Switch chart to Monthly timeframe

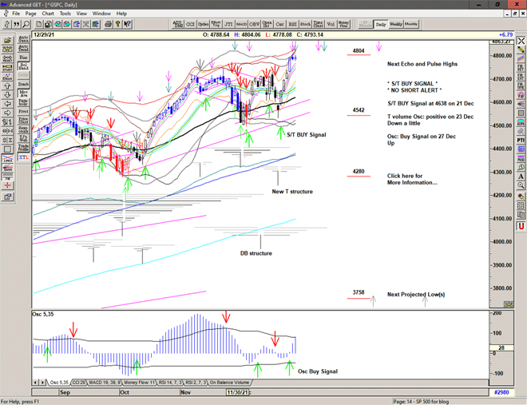coord(411,25)
